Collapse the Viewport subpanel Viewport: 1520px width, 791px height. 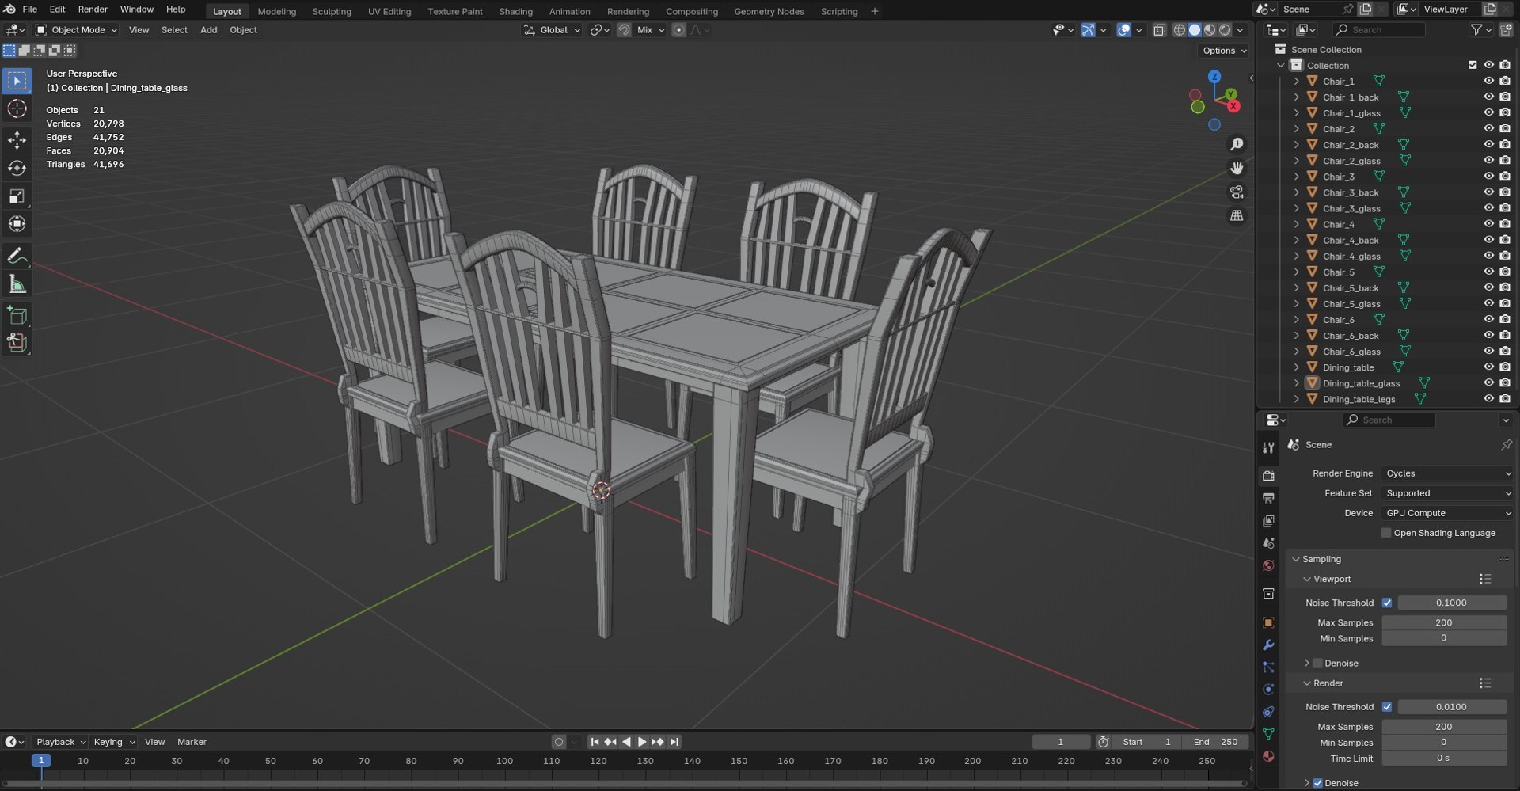tap(1307, 579)
